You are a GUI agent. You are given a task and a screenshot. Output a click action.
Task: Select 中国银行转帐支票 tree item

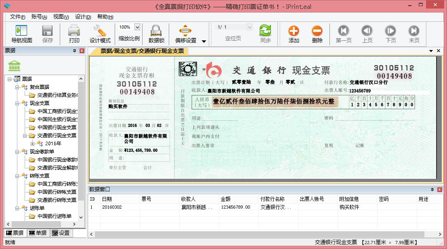pyautogui.click(x=57, y=192)
